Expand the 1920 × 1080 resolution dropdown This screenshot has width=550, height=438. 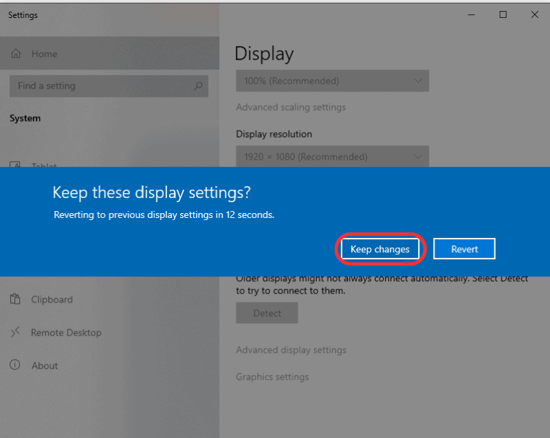tap(332, 157)
